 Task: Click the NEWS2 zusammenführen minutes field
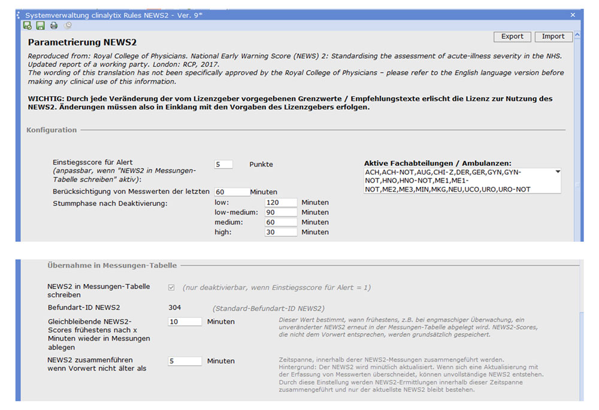pyautogui.click(x=185, y=361)
